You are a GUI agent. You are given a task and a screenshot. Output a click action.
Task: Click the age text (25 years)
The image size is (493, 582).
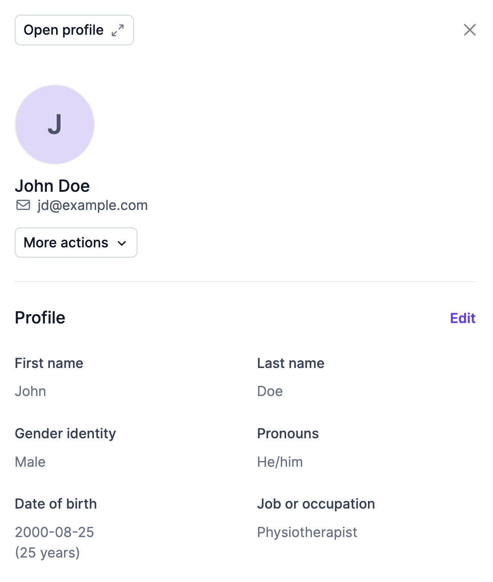[x=47, y=553]
